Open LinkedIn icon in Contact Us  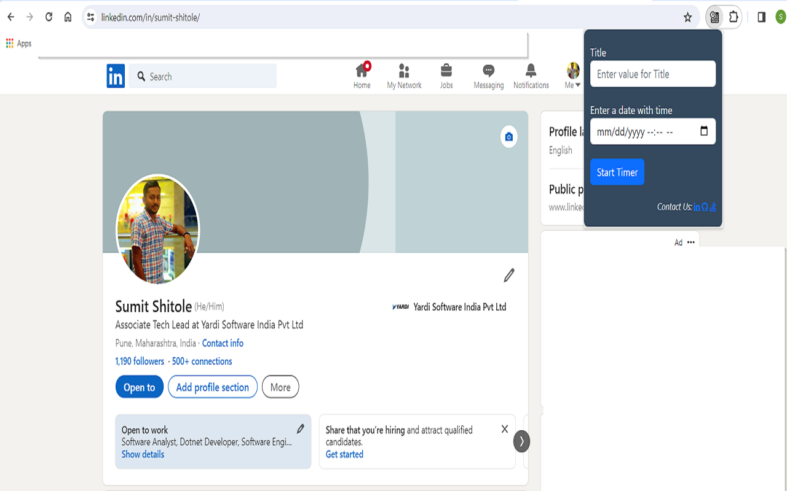click(x=697, y=207)
